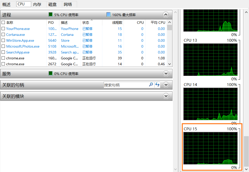Click the refresh handles icon
Viewport: 249px width, 172px height.
(x=157, y=85)
